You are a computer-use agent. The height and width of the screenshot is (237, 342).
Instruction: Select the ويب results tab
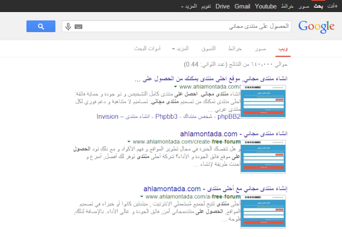click(283, 49)
